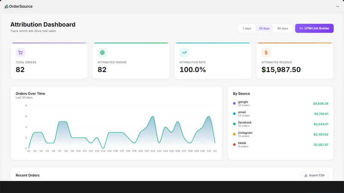
Task: Click the 1/22 peak on the orders chart
Action: 153,116
